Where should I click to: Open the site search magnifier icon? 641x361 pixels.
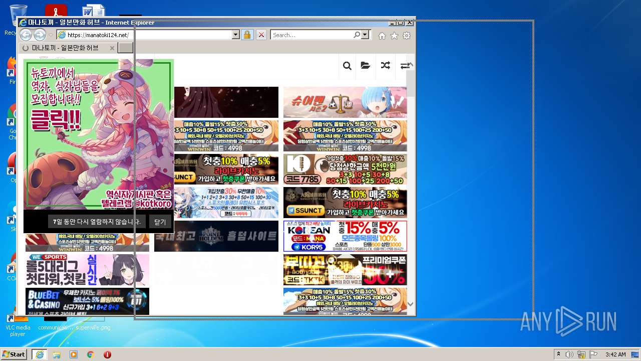[347, 66]
